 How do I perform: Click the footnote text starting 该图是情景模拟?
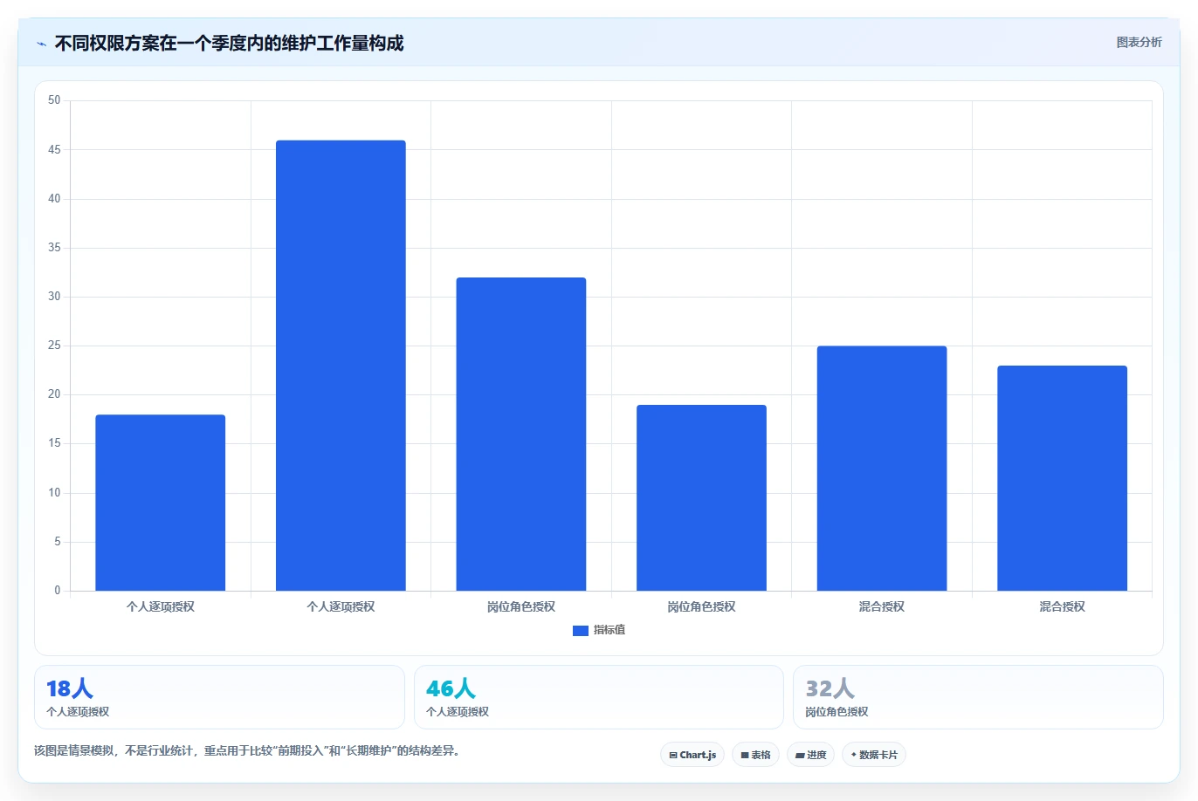coord(247,750)
